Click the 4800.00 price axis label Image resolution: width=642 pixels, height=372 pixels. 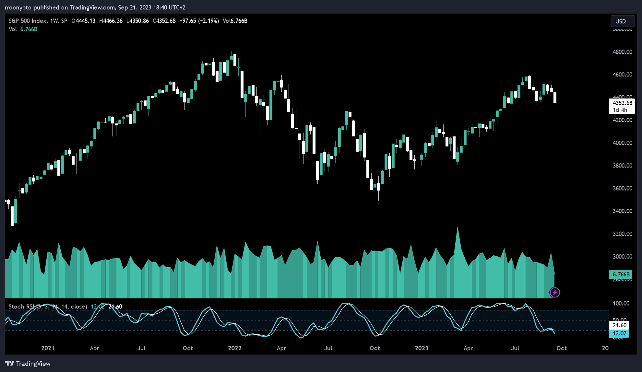coord(622,52)
